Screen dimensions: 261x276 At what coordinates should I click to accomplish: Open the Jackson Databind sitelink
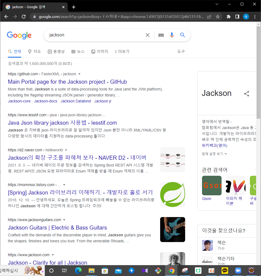(76, 101)
